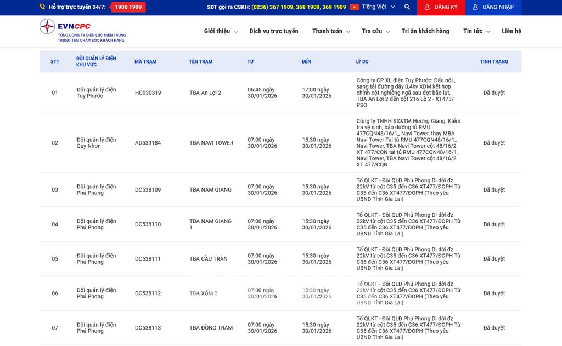Expand the Tra cứu menu

375,31
